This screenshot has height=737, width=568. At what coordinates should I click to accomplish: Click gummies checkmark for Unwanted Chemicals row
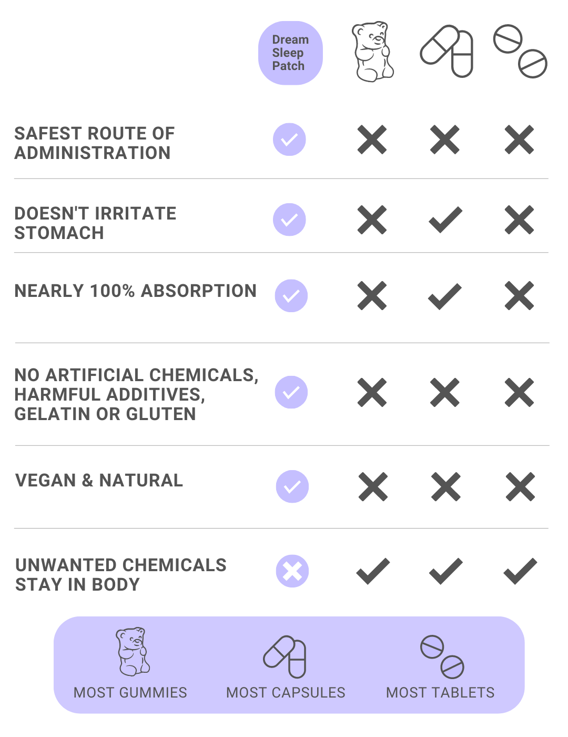(373, 571)
